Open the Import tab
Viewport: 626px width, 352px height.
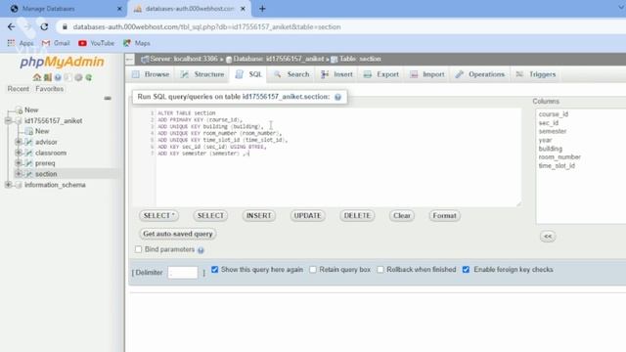point(427,74)
